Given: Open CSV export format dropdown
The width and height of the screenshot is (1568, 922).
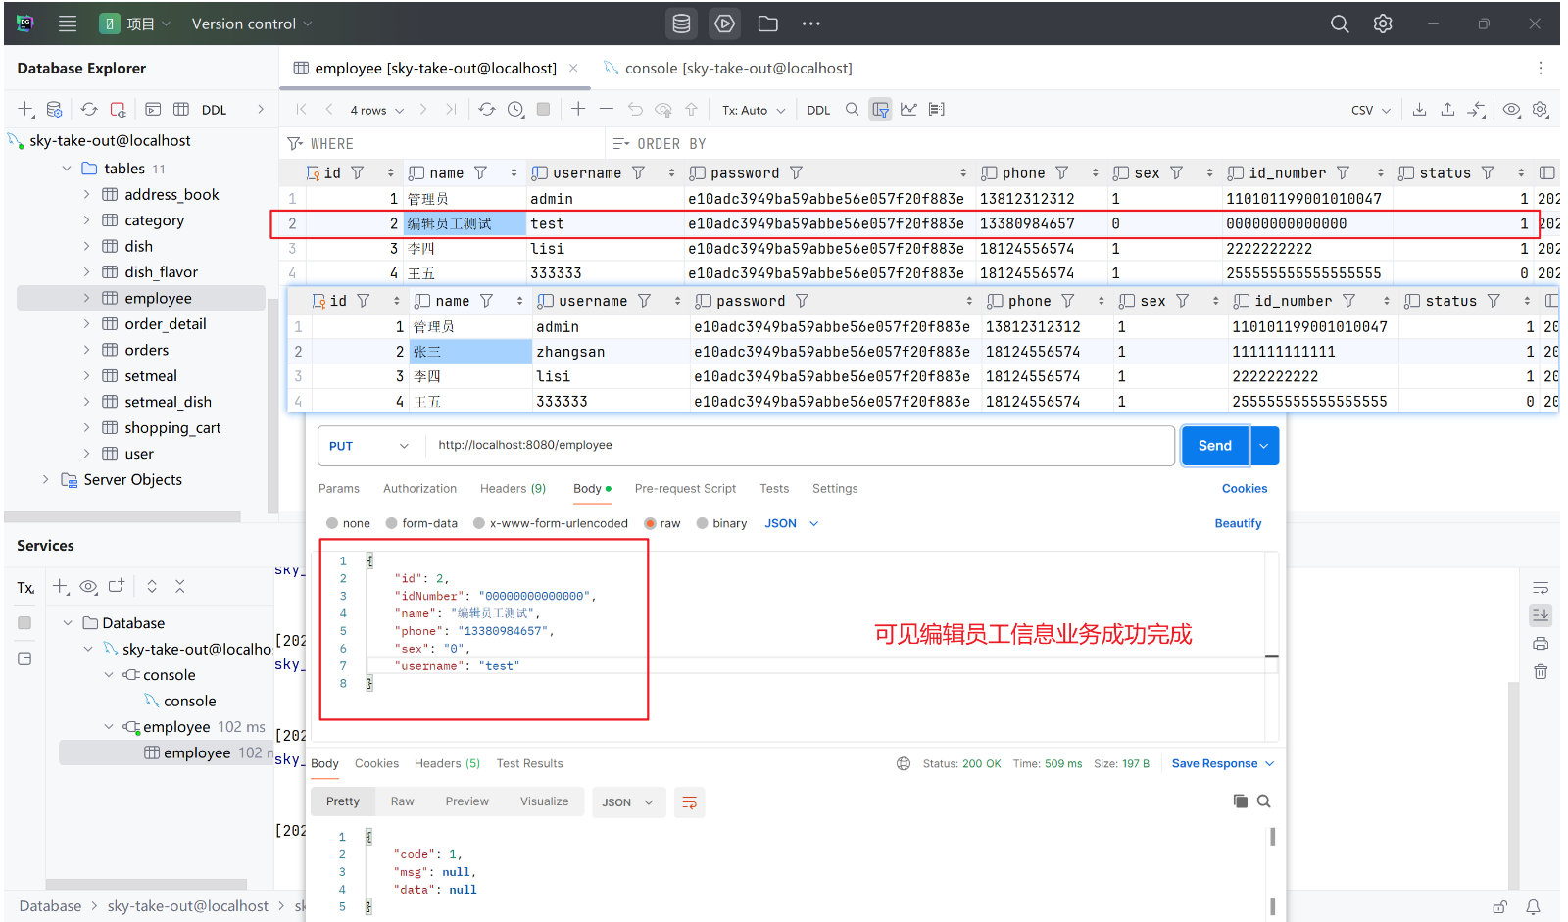Looking at the screenshot, I should point(1371,110).
